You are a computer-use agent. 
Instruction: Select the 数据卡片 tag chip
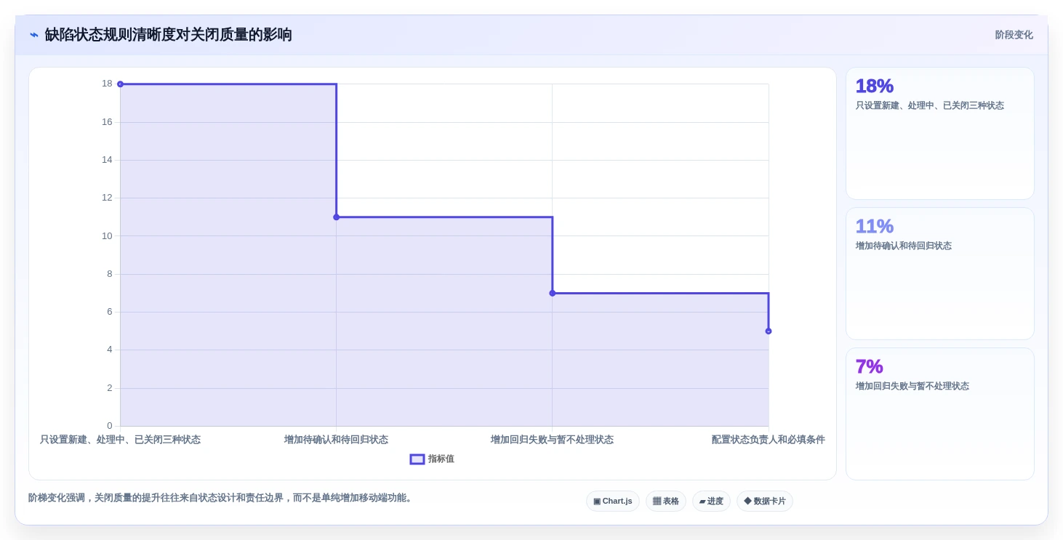click(x=765, y=501)
